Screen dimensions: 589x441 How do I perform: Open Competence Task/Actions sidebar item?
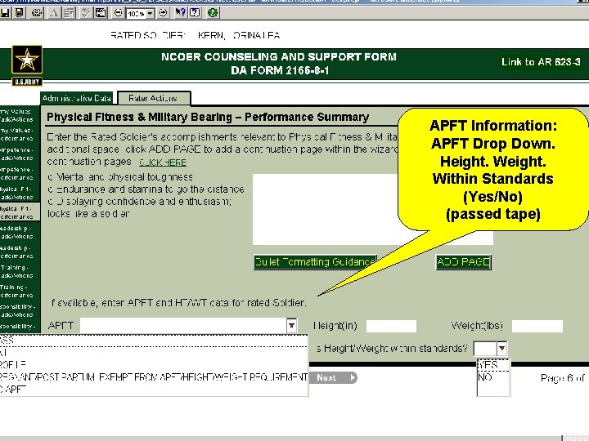tap(17, 154)
